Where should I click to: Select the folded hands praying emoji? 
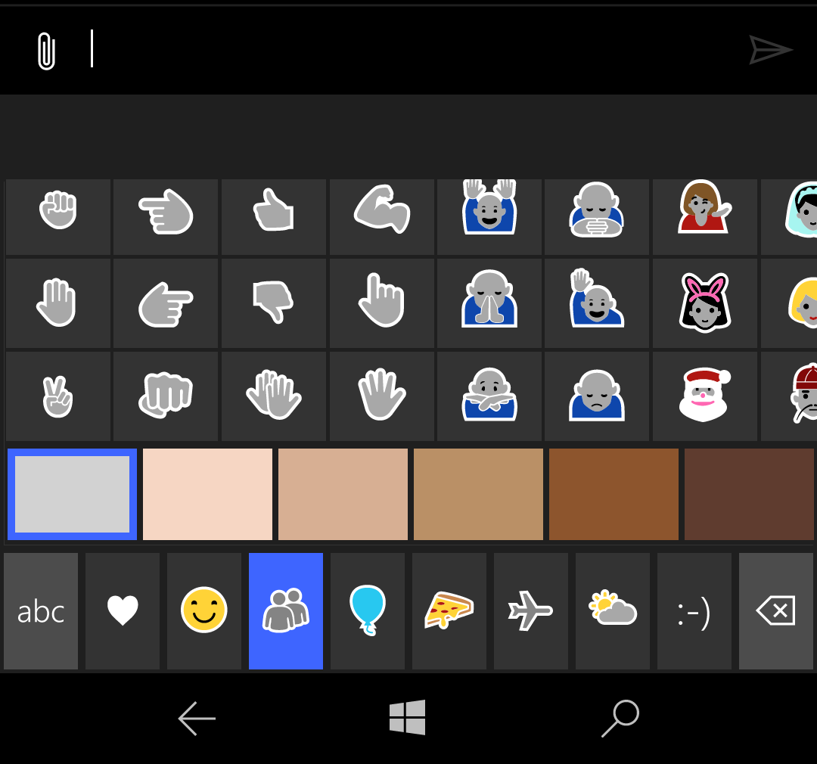tap(489, 302)
